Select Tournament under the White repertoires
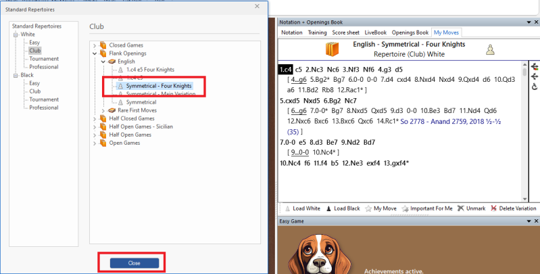The width and height of the screenshot is (540, 274). pos(44,59)
